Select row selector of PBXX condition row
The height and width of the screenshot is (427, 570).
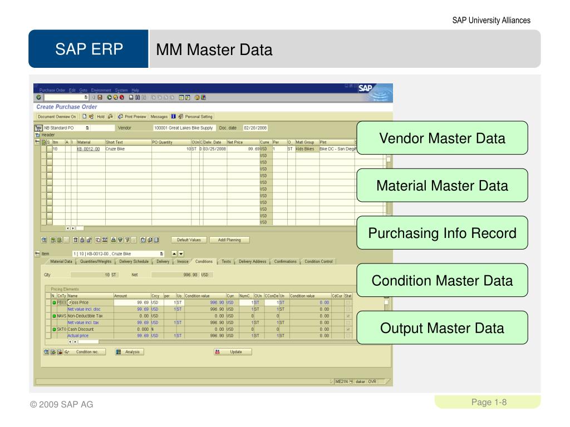tap(48, 302)
